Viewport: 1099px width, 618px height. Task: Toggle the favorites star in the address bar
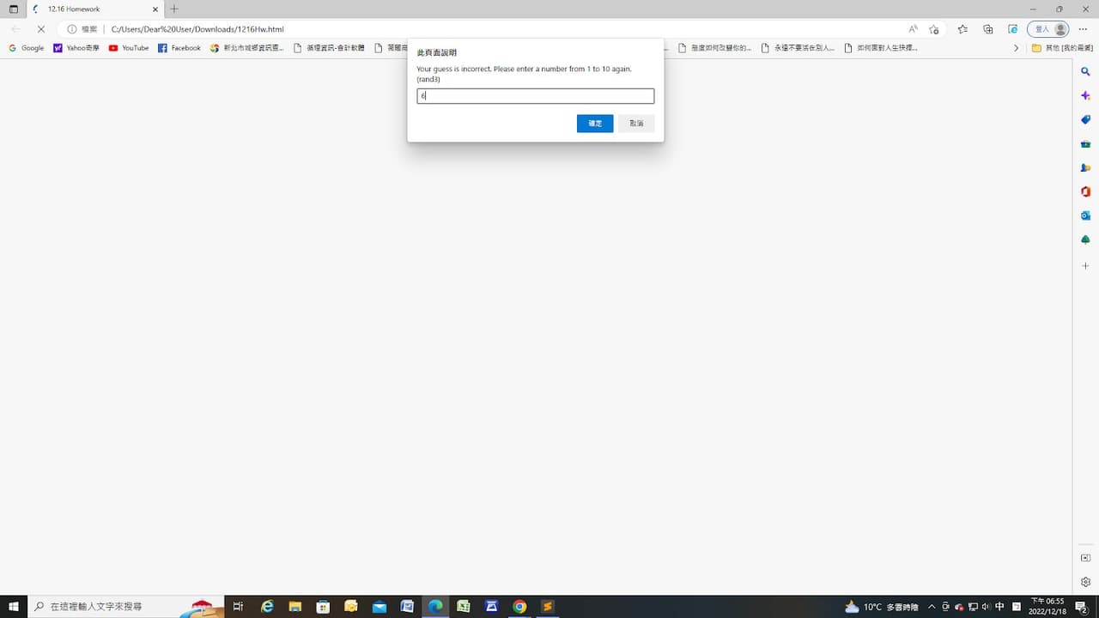pyautogui.click(x=933, y=28)
